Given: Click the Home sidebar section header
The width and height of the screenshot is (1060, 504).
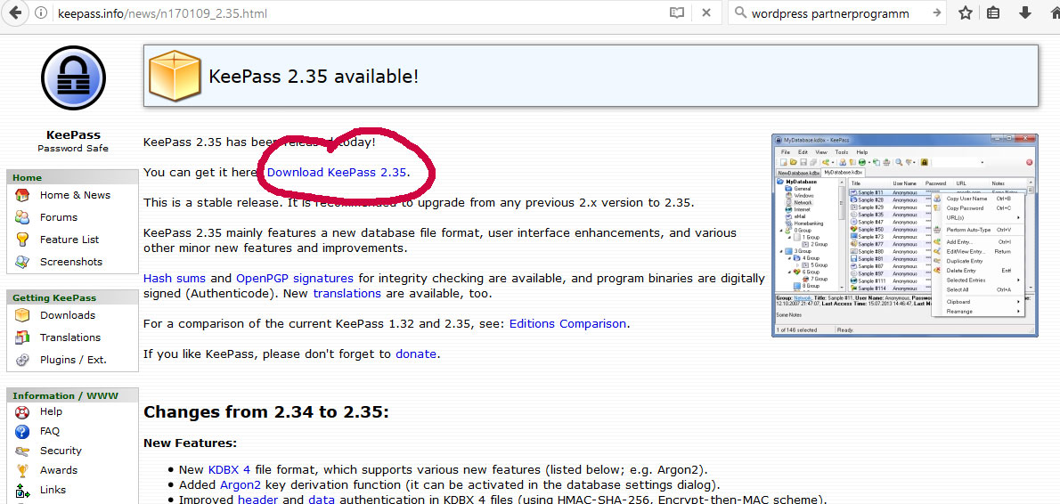Looking at the screenshot, I should [x=72, y=177].
